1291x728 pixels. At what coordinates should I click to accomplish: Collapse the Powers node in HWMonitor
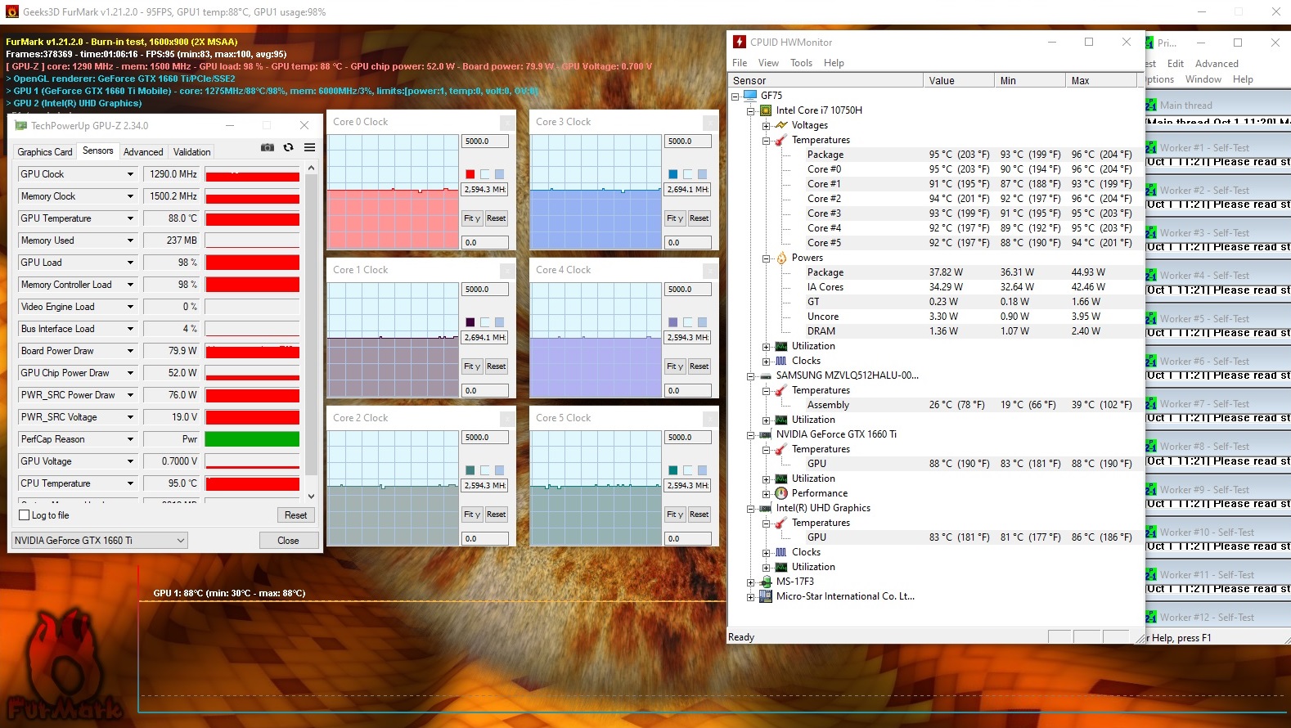[766, 258]
